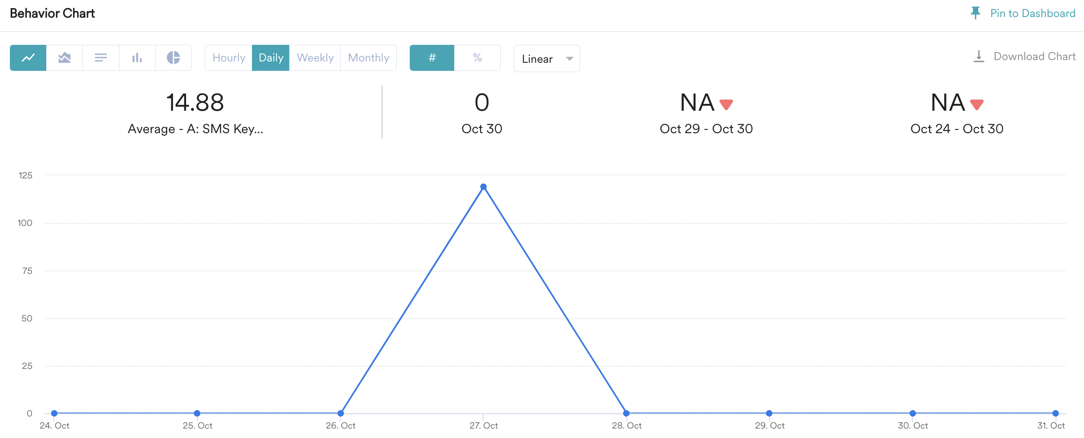This screenshot has width=1084, height=438.
Task: Select the horizontal bar chart icon
Action: [x=101, y=58]
